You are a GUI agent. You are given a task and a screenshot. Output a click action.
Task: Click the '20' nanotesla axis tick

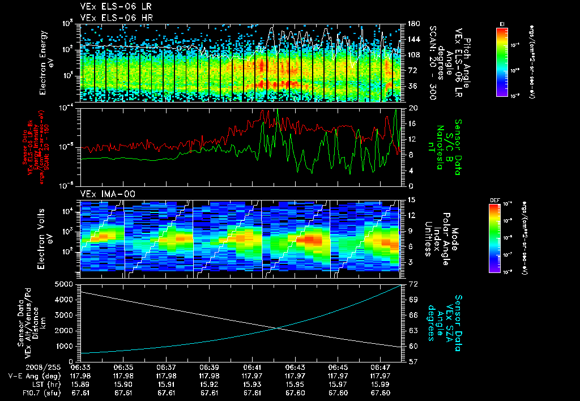413,108
